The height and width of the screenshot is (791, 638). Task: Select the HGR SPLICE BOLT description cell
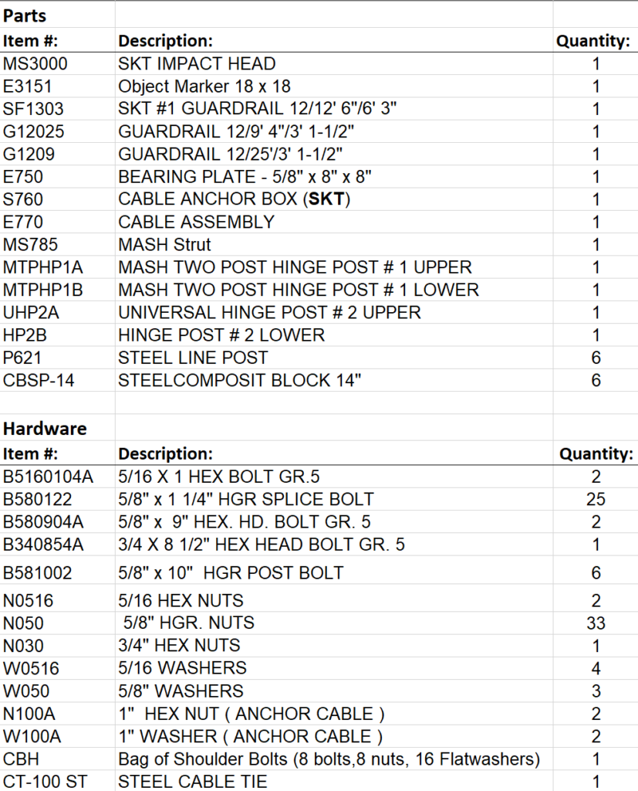tap(246, 500)
